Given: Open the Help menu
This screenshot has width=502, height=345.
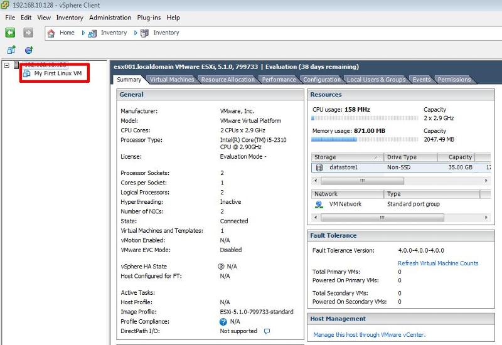Looking at the screenshot, I should tap(173, 18).
